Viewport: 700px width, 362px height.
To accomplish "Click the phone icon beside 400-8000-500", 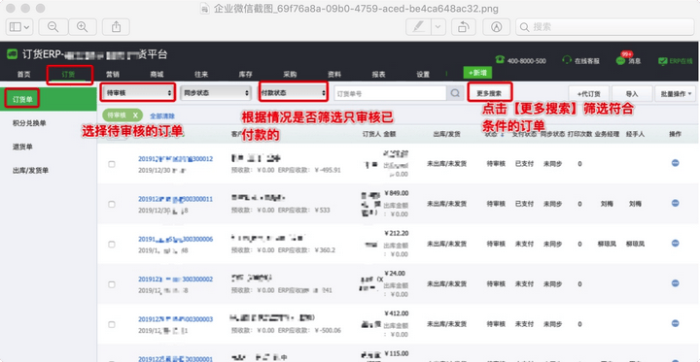I will (x=500, y=60).
